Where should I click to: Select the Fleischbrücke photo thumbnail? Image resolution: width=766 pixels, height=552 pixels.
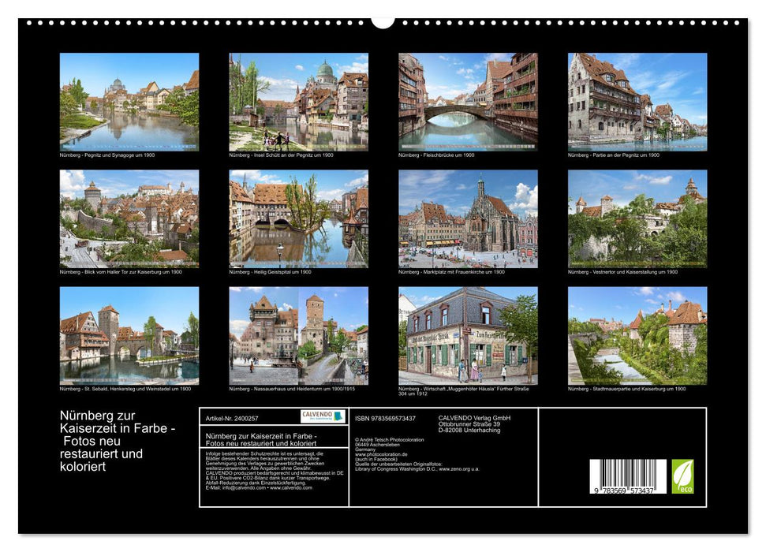pos(468,102)
